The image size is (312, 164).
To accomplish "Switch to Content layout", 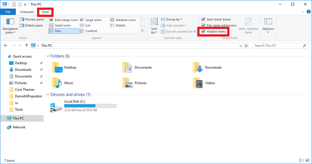I will click(x=88, y=31).
